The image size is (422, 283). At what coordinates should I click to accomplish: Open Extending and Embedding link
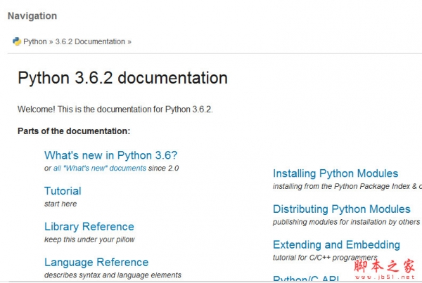click(336, 245)
